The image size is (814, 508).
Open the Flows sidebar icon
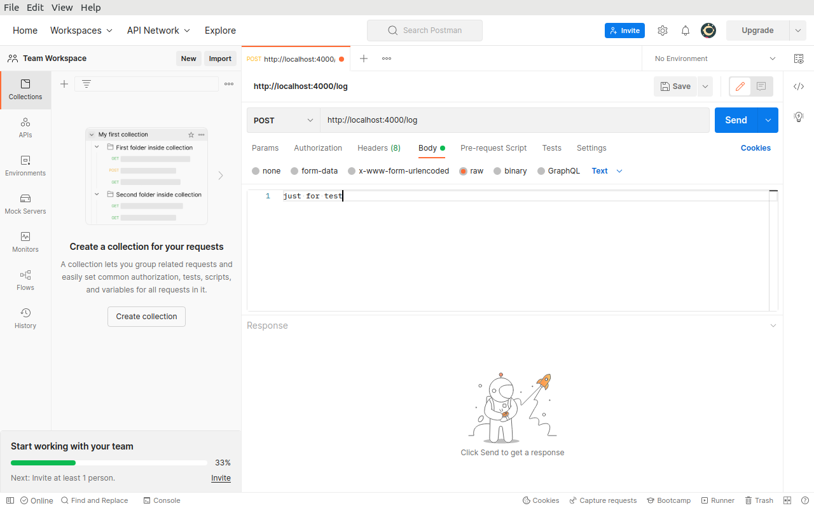[25, 280]
